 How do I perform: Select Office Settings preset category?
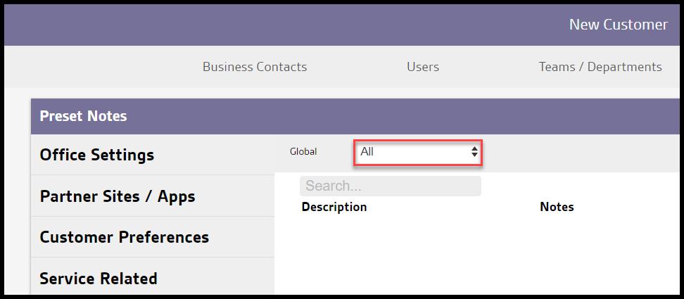[97, 155]
